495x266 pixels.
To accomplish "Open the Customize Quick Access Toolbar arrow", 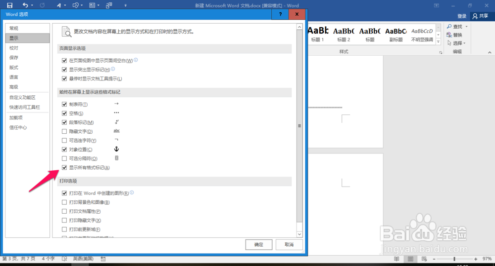I will [126, 5].
